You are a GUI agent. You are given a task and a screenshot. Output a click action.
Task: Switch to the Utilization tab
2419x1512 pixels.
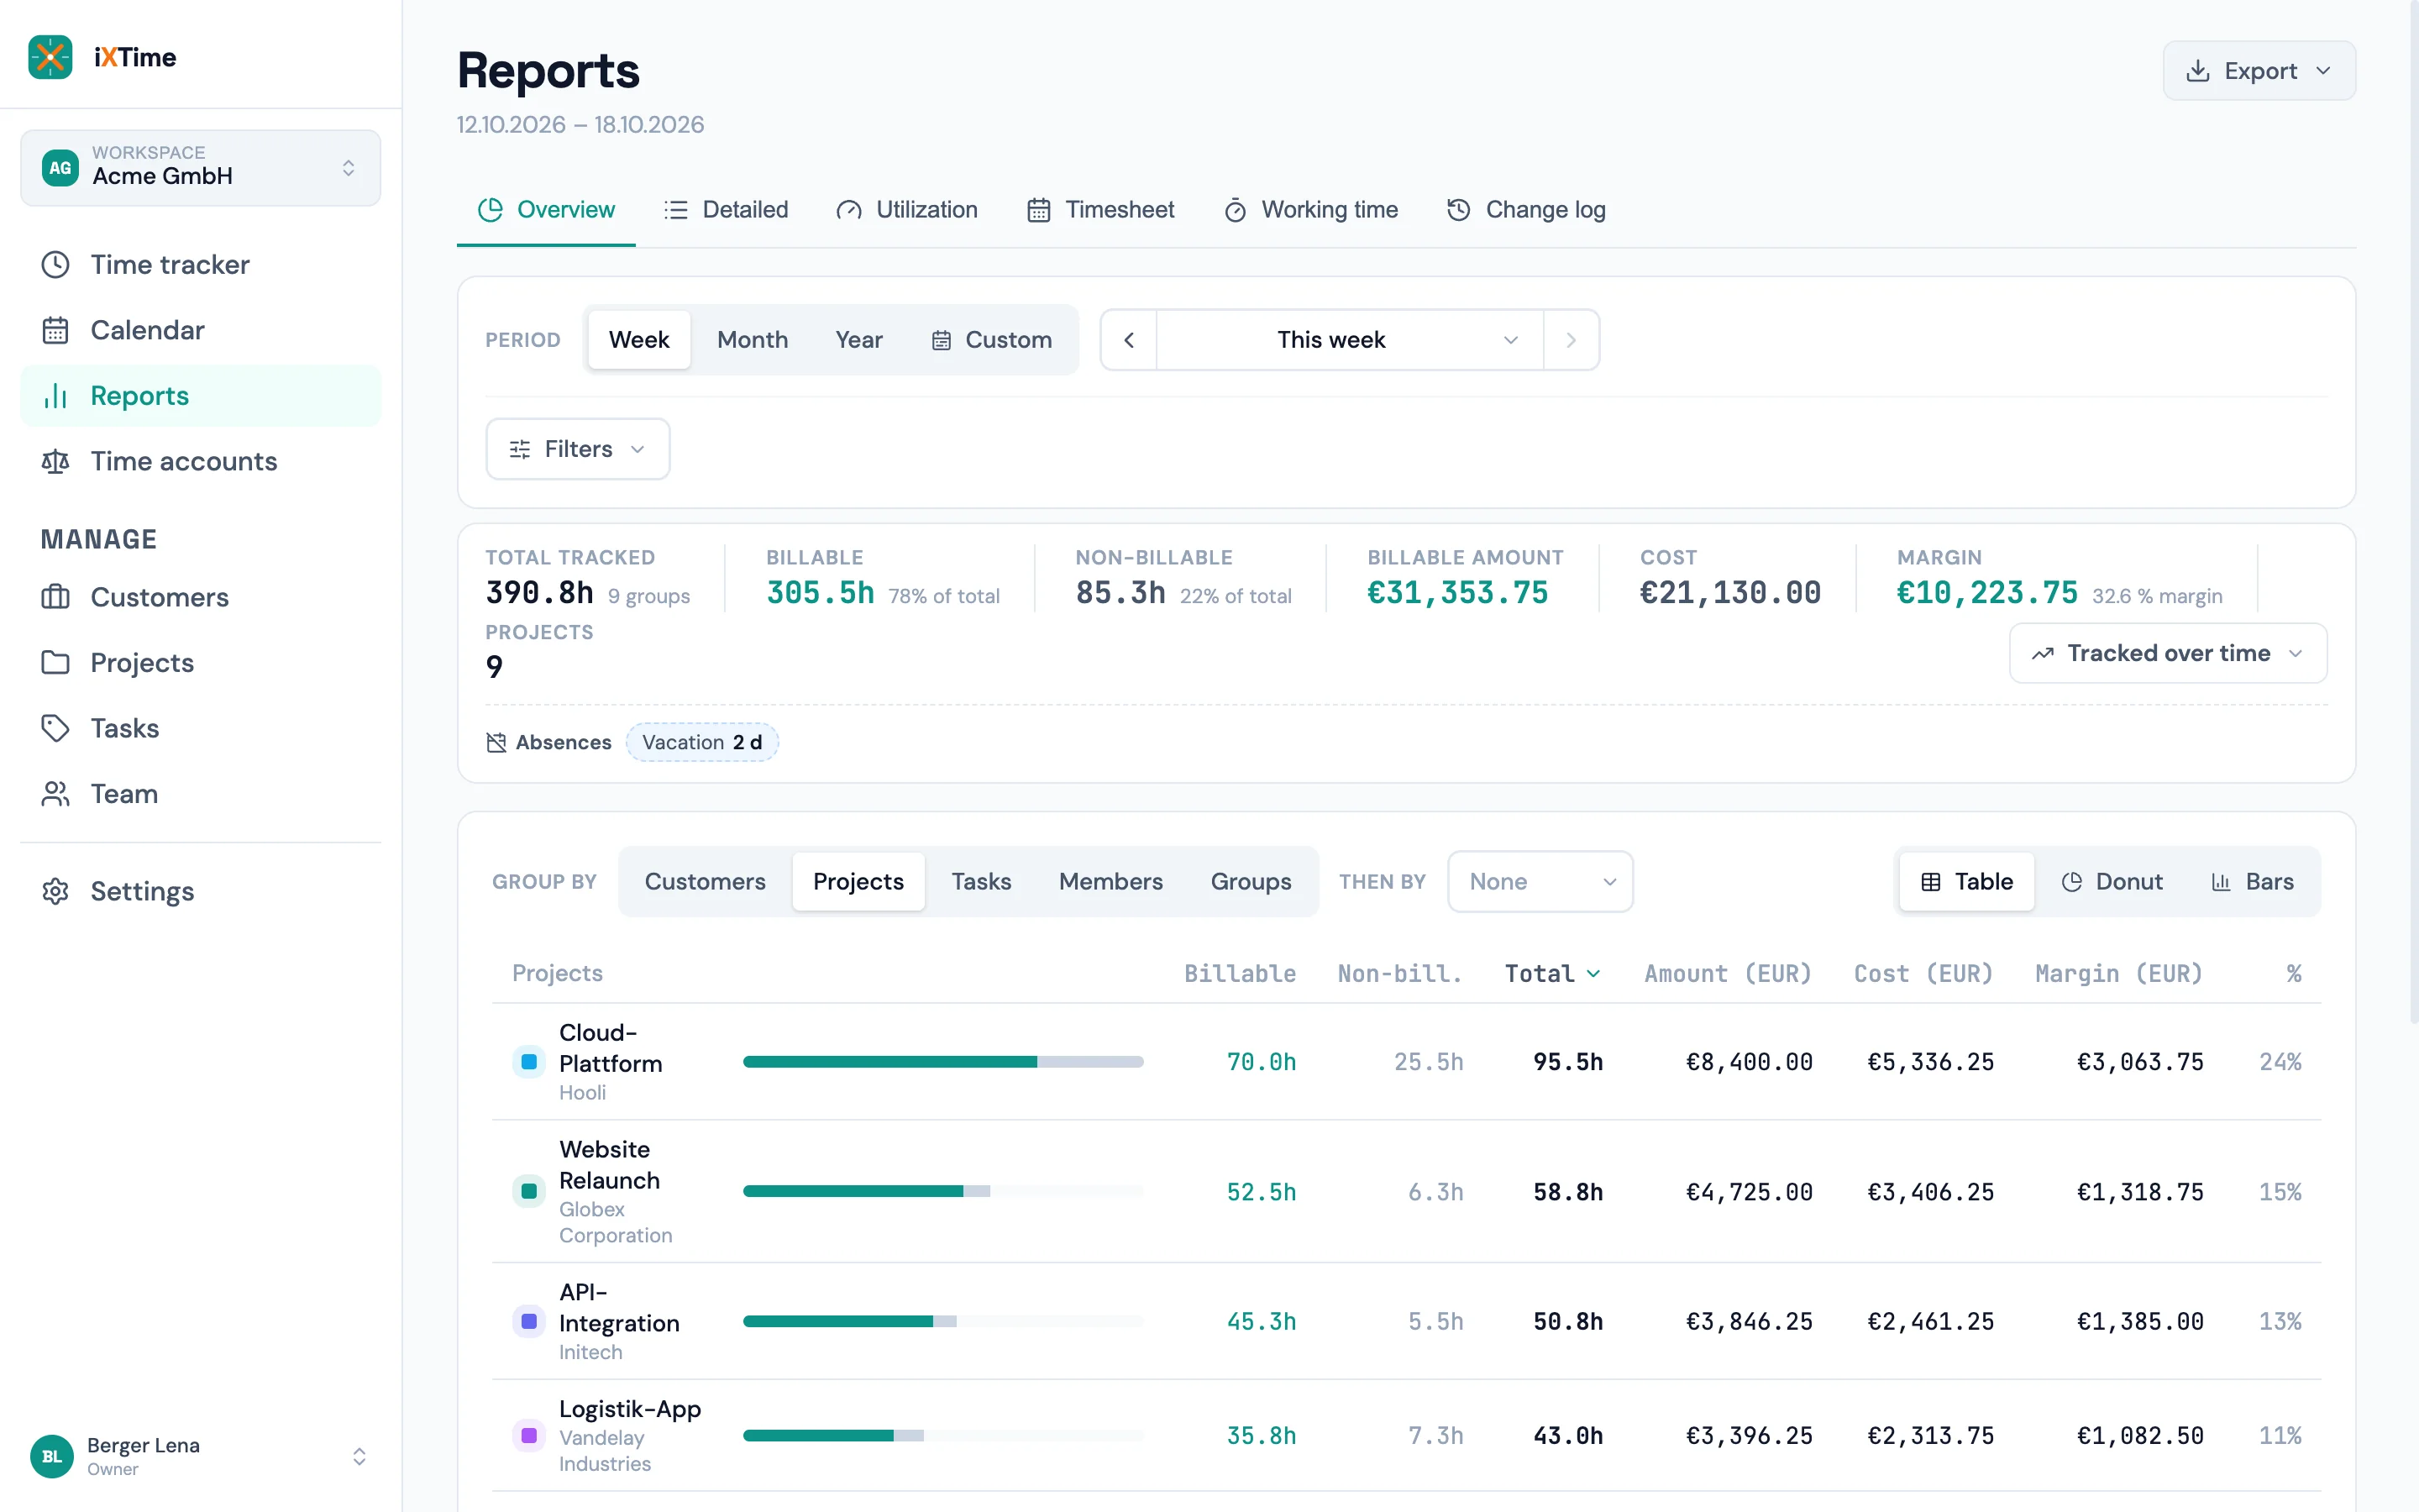(906, 210)
